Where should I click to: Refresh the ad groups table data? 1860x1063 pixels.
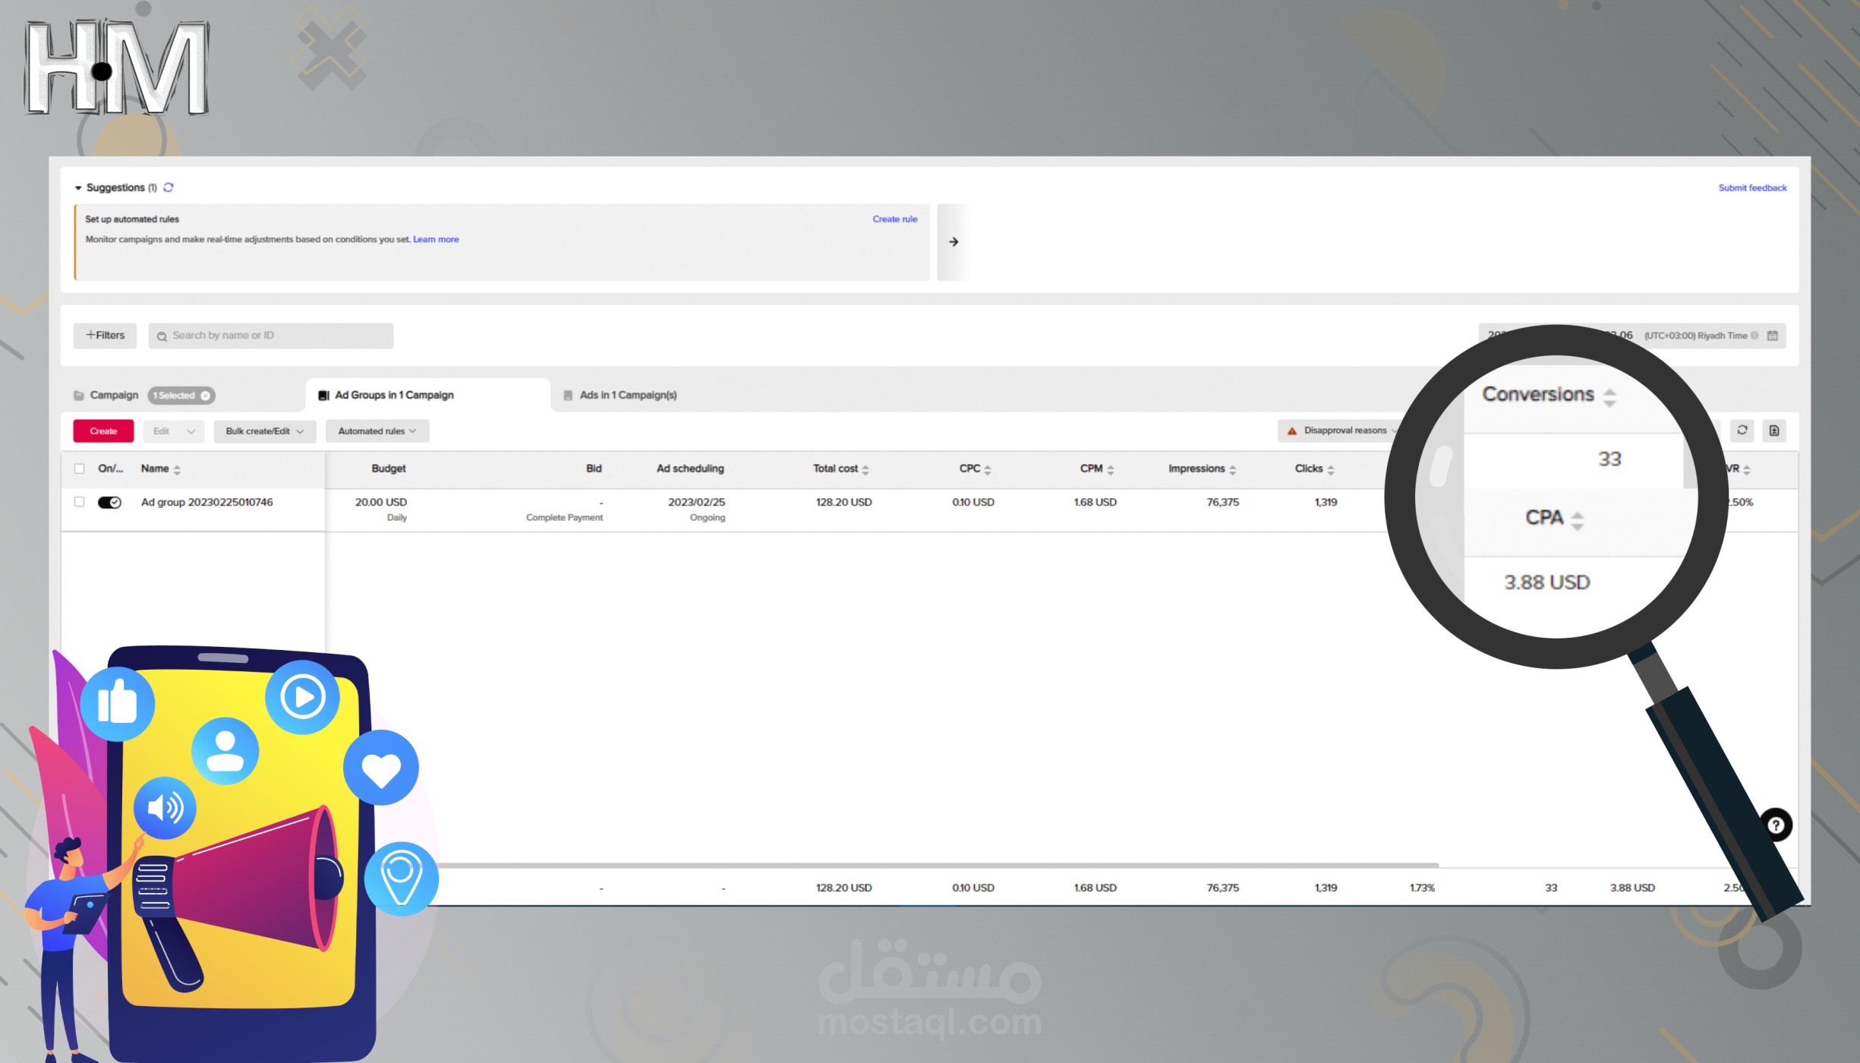(1742, 431)
